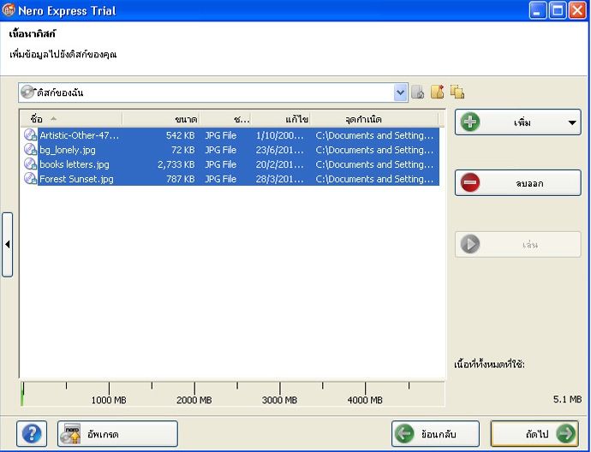Click the disabled Play button

pyautogui.click(x=518, y=245)
